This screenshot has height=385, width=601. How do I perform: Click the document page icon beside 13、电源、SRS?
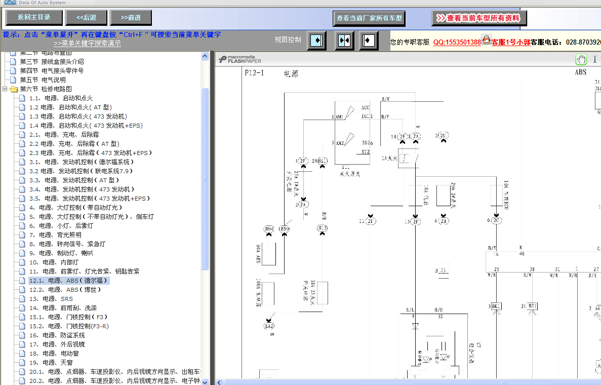click(x=22, y=299)
